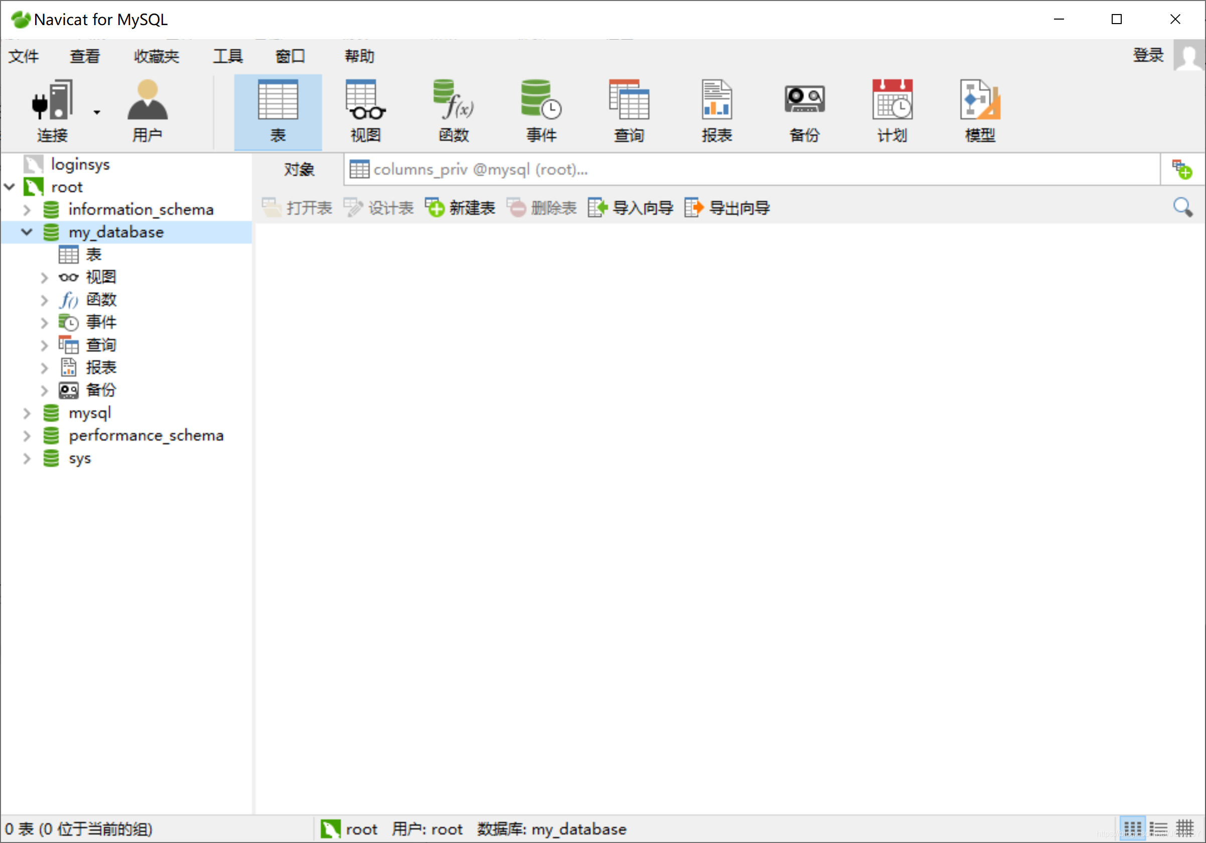This screenshot has height=843, width=1206.
Task: Select the root connection
Action: tap(67, 187)
